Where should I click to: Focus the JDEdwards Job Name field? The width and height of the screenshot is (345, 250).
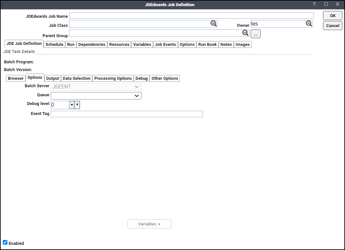coord(192,16)
